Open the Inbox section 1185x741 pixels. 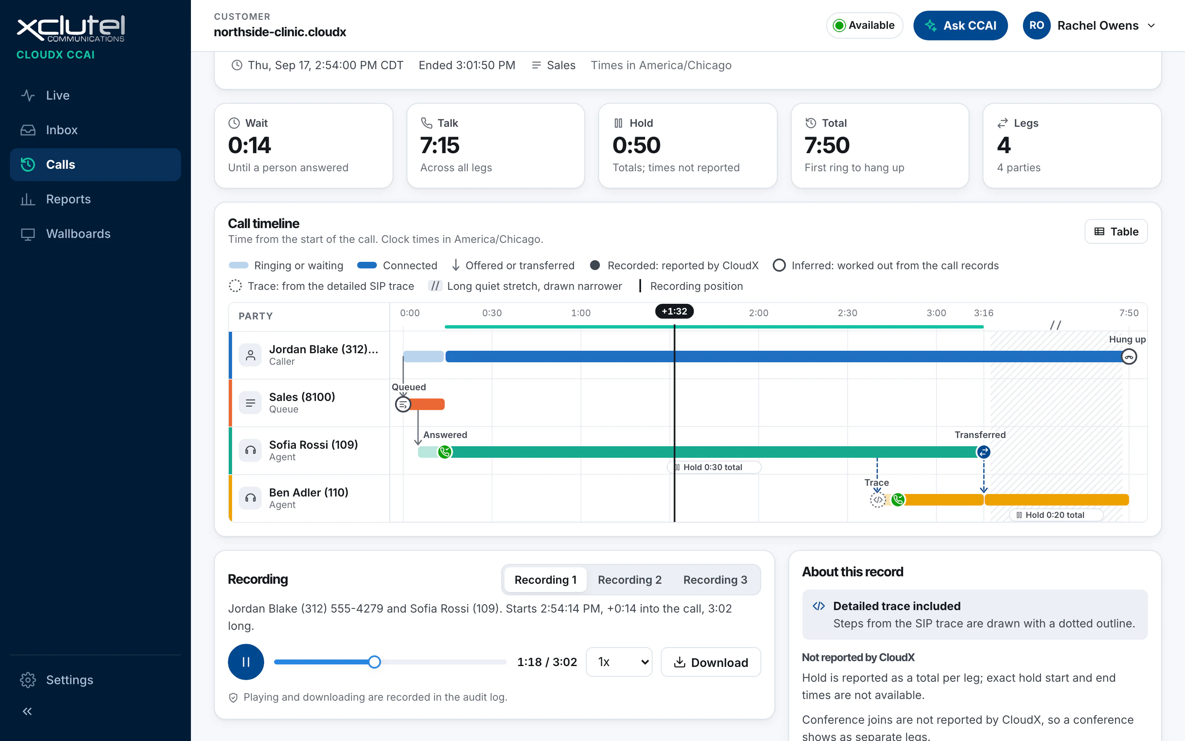tap(95, 130)
